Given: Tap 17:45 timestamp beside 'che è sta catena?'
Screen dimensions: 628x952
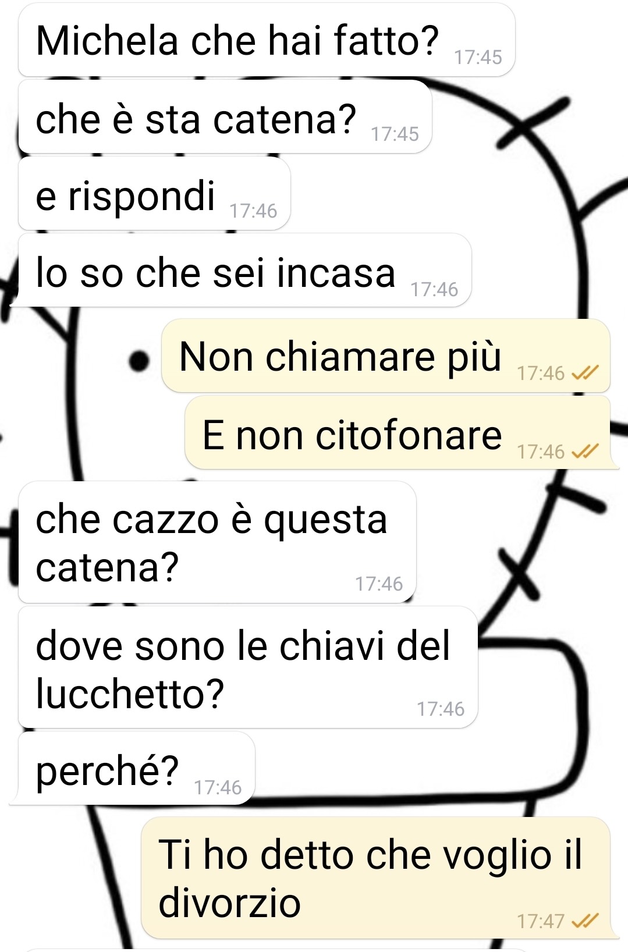Looking at the screenshot, I should pos(395,134).
